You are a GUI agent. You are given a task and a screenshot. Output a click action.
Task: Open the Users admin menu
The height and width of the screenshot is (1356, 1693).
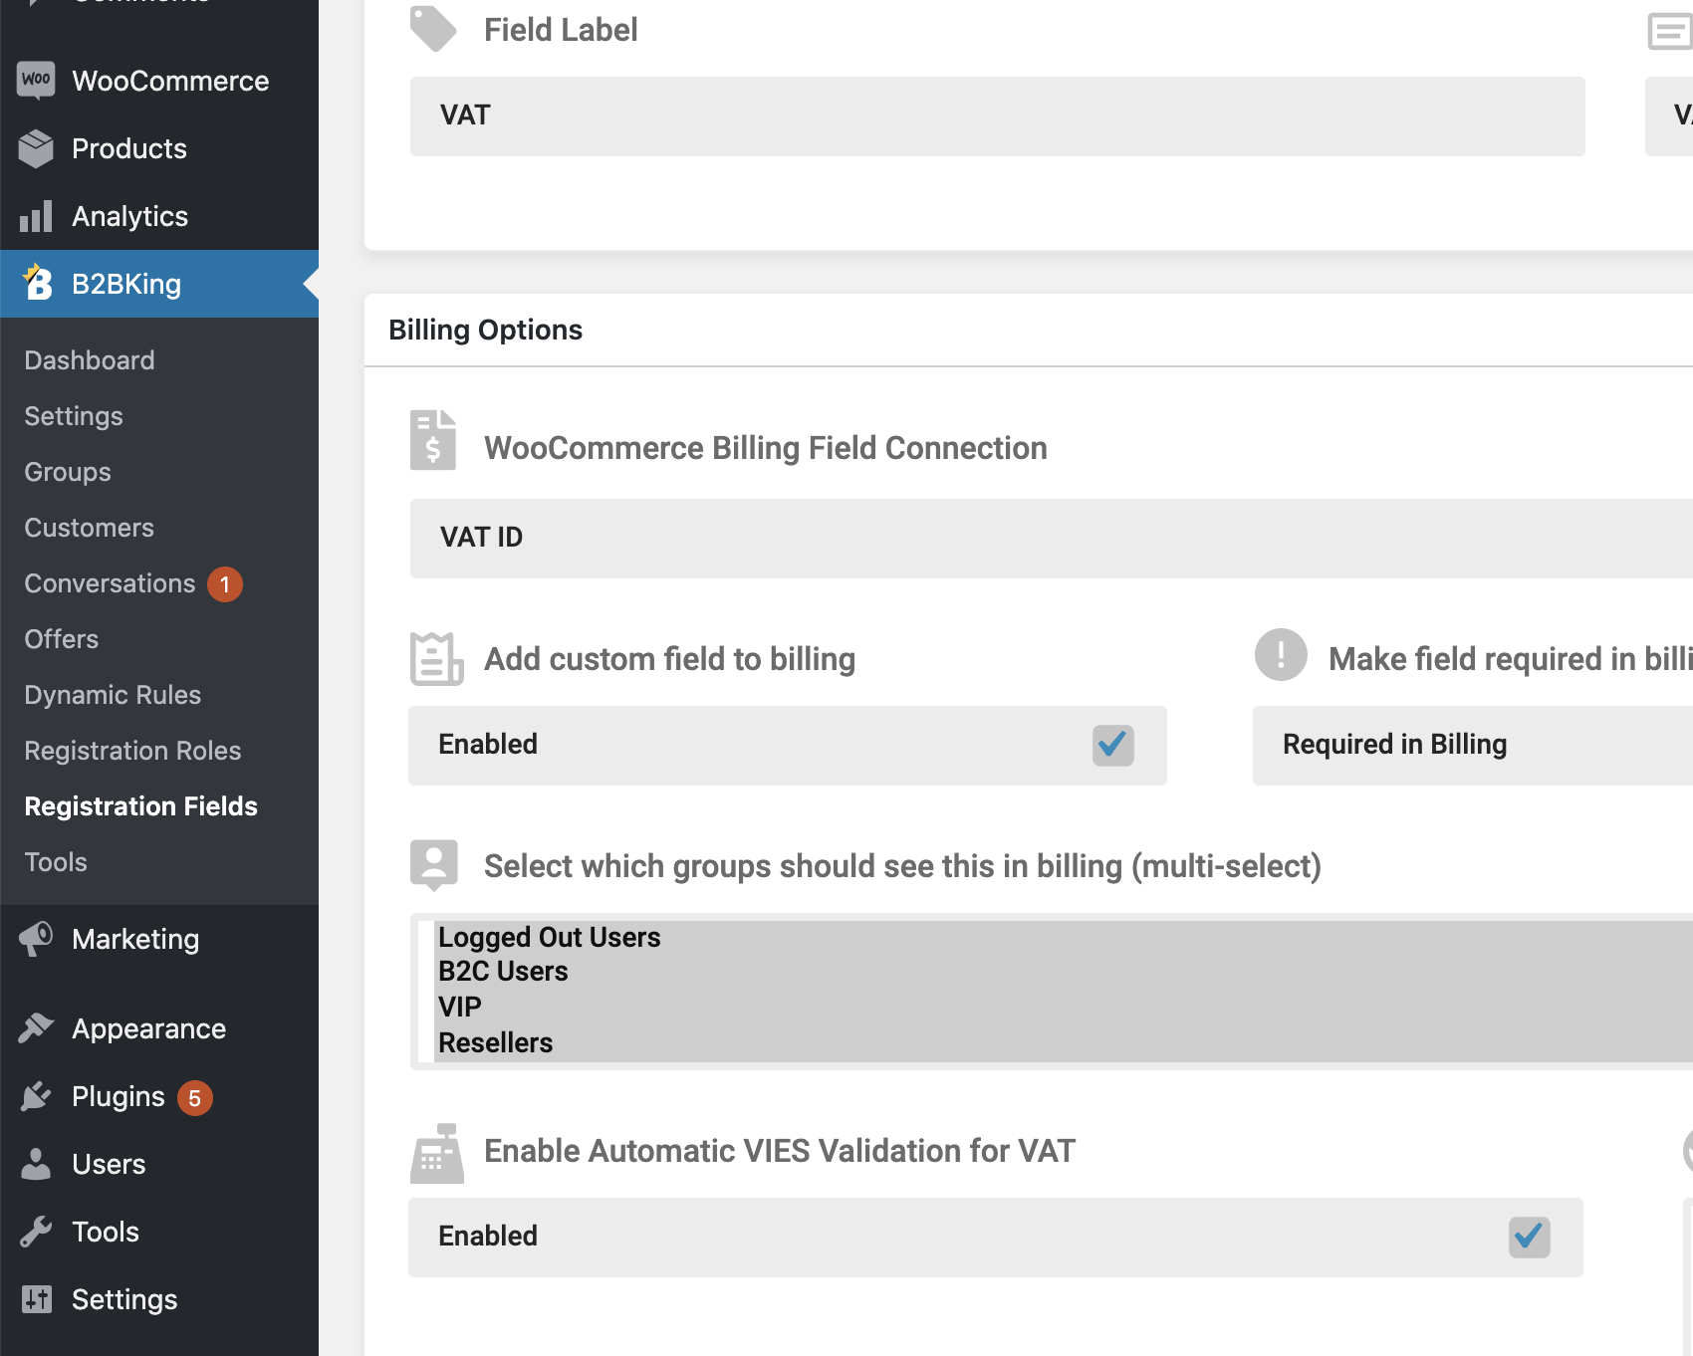tap(109, 1164)
